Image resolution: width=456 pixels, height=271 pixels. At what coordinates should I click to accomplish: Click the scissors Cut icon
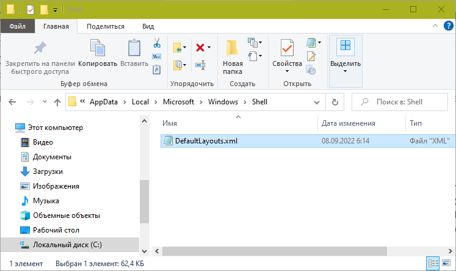coord(156,43)
